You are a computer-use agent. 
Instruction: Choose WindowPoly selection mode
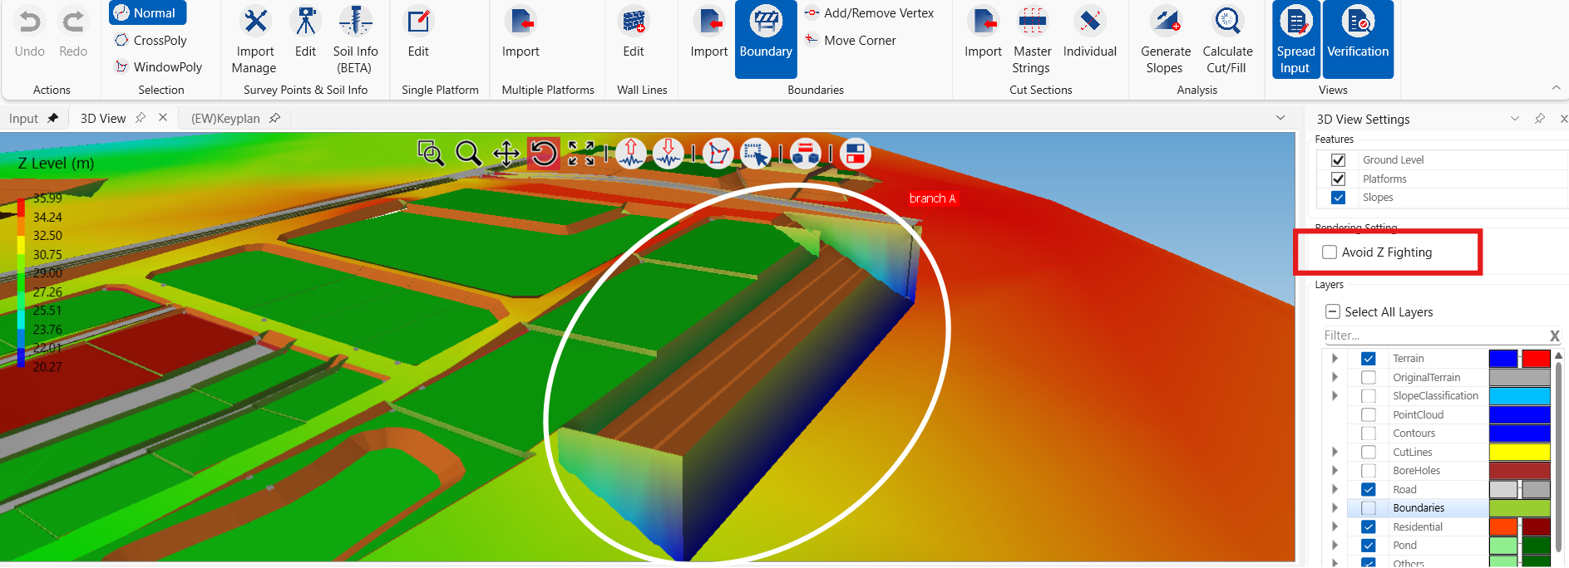click(159, 66)
